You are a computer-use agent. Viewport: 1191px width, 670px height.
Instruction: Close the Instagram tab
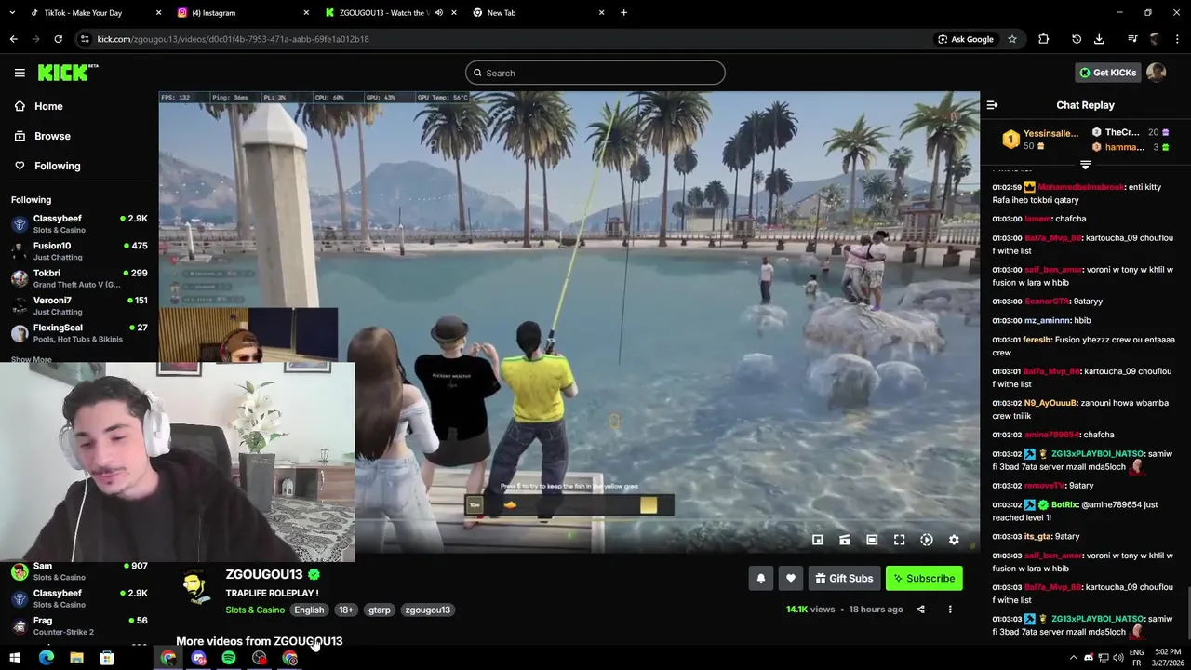pyautogui.click(x=306, y=13)
